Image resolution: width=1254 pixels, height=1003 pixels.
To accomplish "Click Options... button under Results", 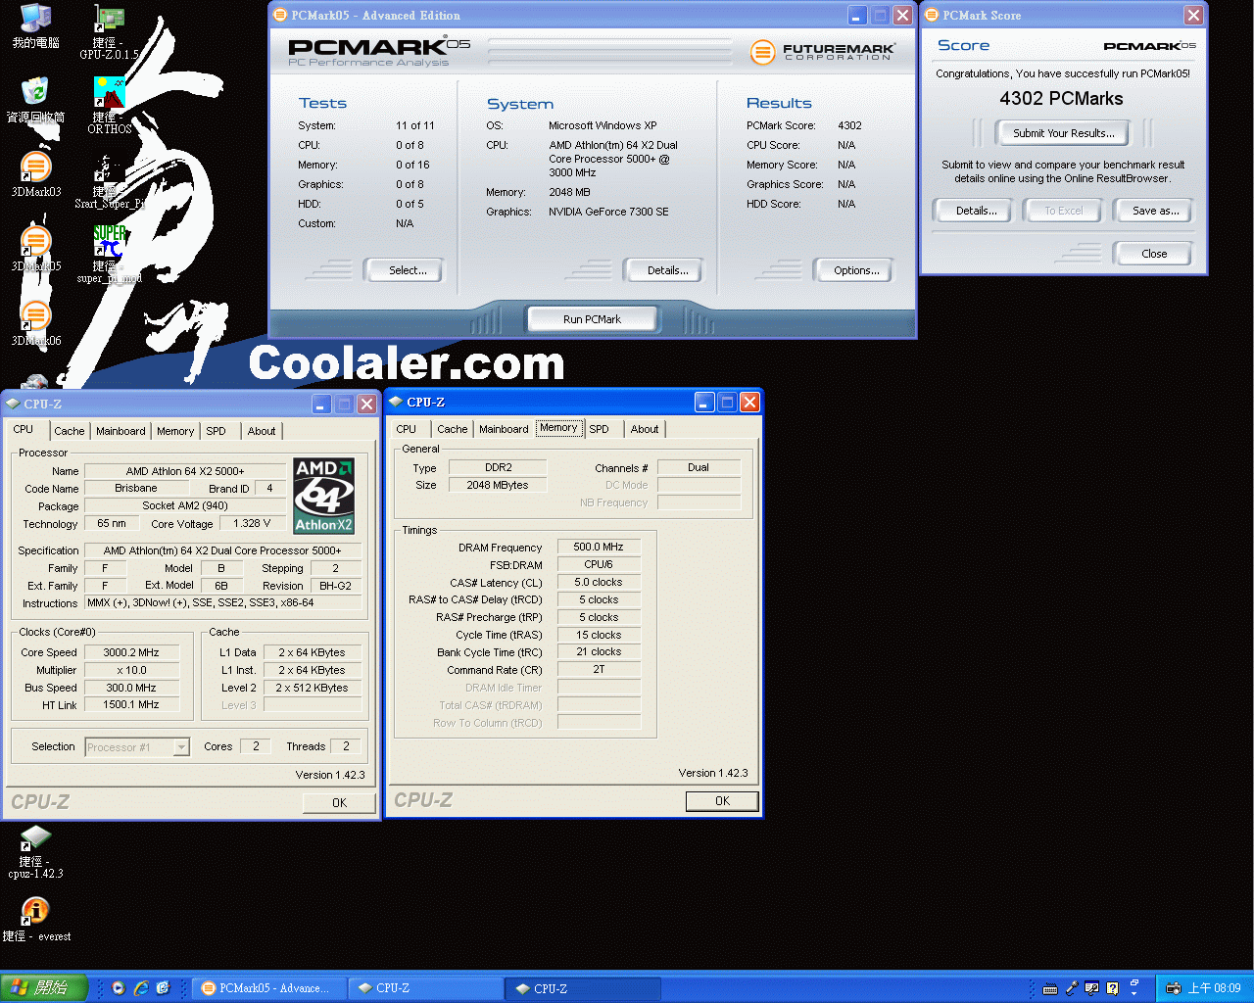I will click(853, 270).
